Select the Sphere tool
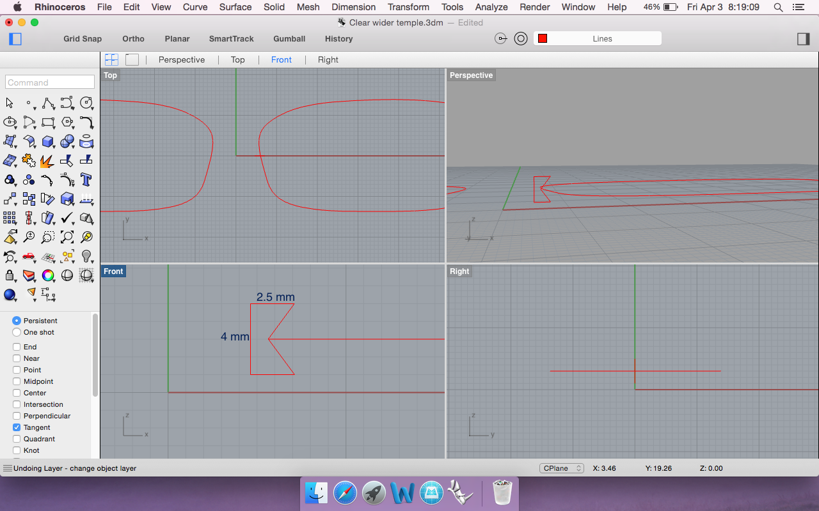819x511 pixels. click(67, 141)
